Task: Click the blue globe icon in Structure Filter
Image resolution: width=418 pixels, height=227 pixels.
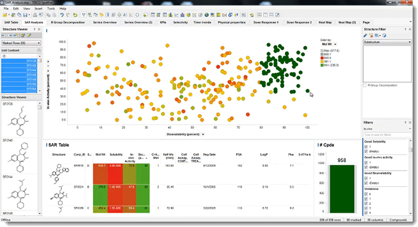Action: coord(384,35)
